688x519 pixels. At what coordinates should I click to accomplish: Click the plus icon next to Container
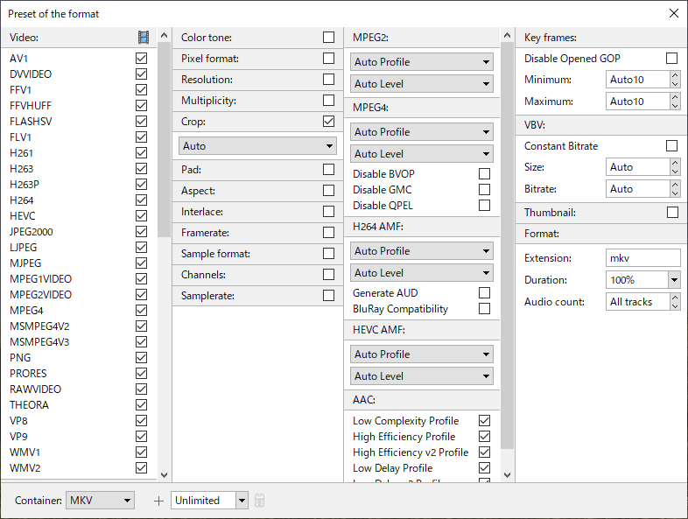coord(158,501)
